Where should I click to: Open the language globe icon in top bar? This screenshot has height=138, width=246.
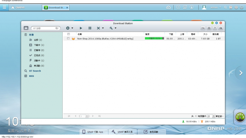click(236, 7)
